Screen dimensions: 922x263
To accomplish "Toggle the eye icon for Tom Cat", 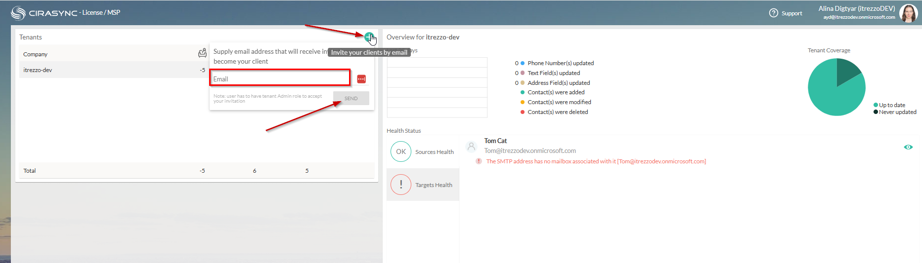I will pyautogui.click(x=908, y=147).
